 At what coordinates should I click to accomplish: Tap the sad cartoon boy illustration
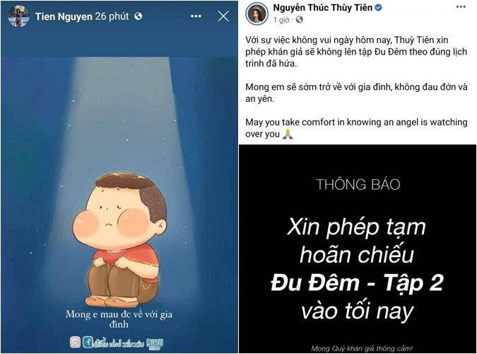coord(120,239)
